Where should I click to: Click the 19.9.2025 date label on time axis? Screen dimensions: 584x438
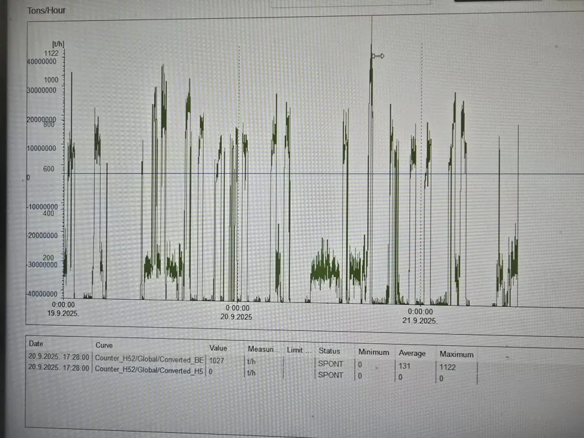[63, 313]
